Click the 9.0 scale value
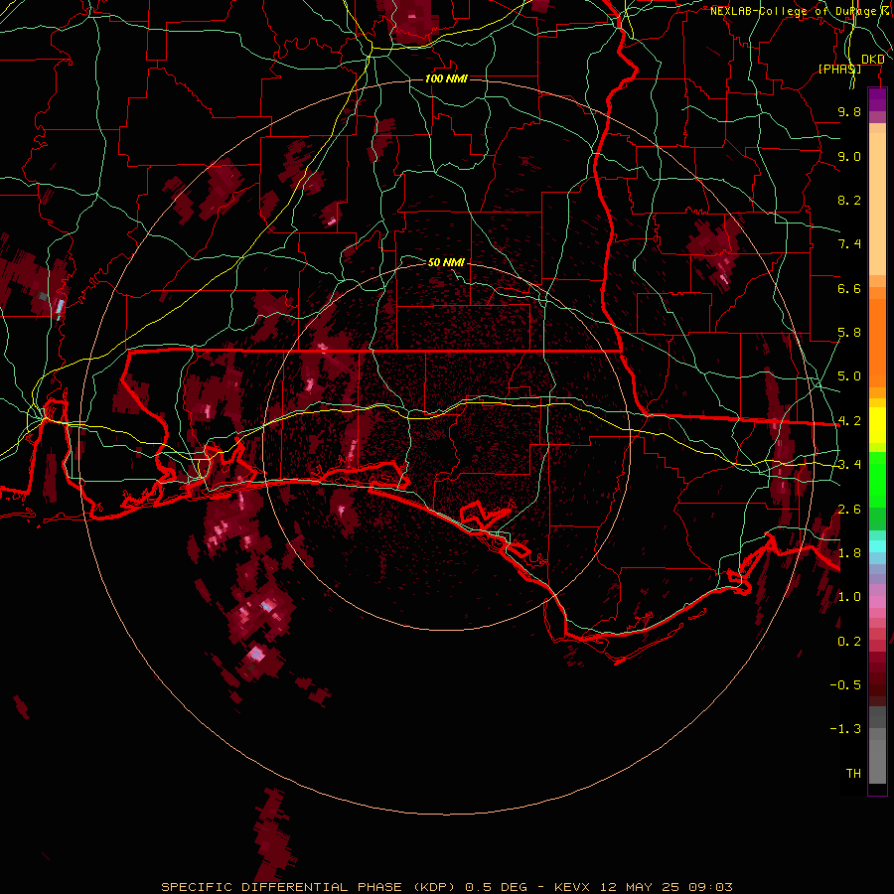 [x=849, y=156]
